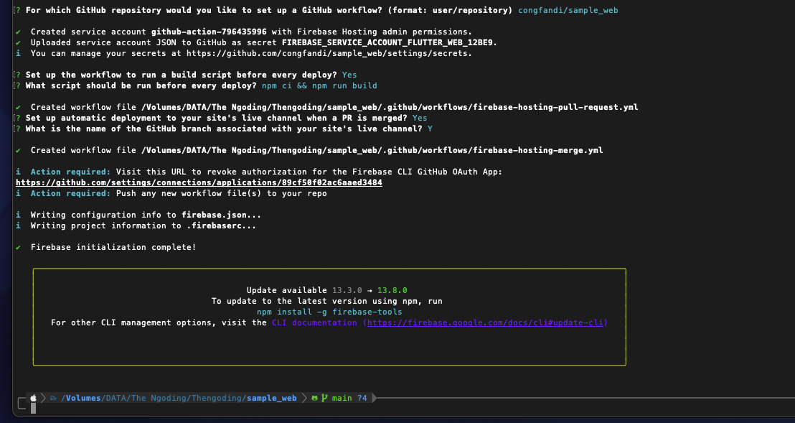
Task: Click 'sample_web' directory in the prompt path
Action: coord(271,398)
